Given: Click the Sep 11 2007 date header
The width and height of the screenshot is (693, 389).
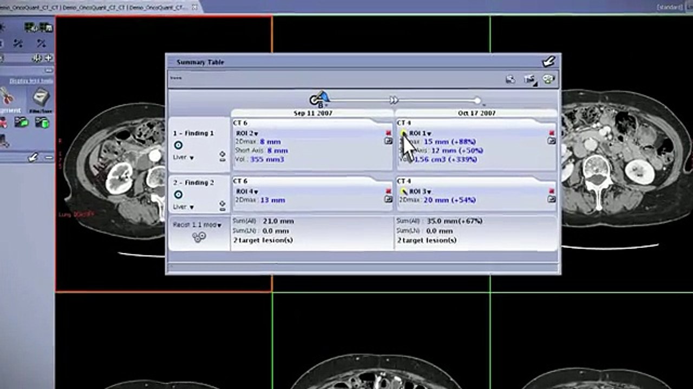Looking at the screenshot, I should pos(313,113).
